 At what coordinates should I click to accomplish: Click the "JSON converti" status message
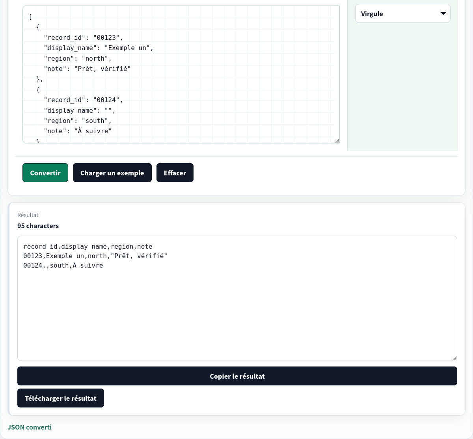(x=30, y=427)
